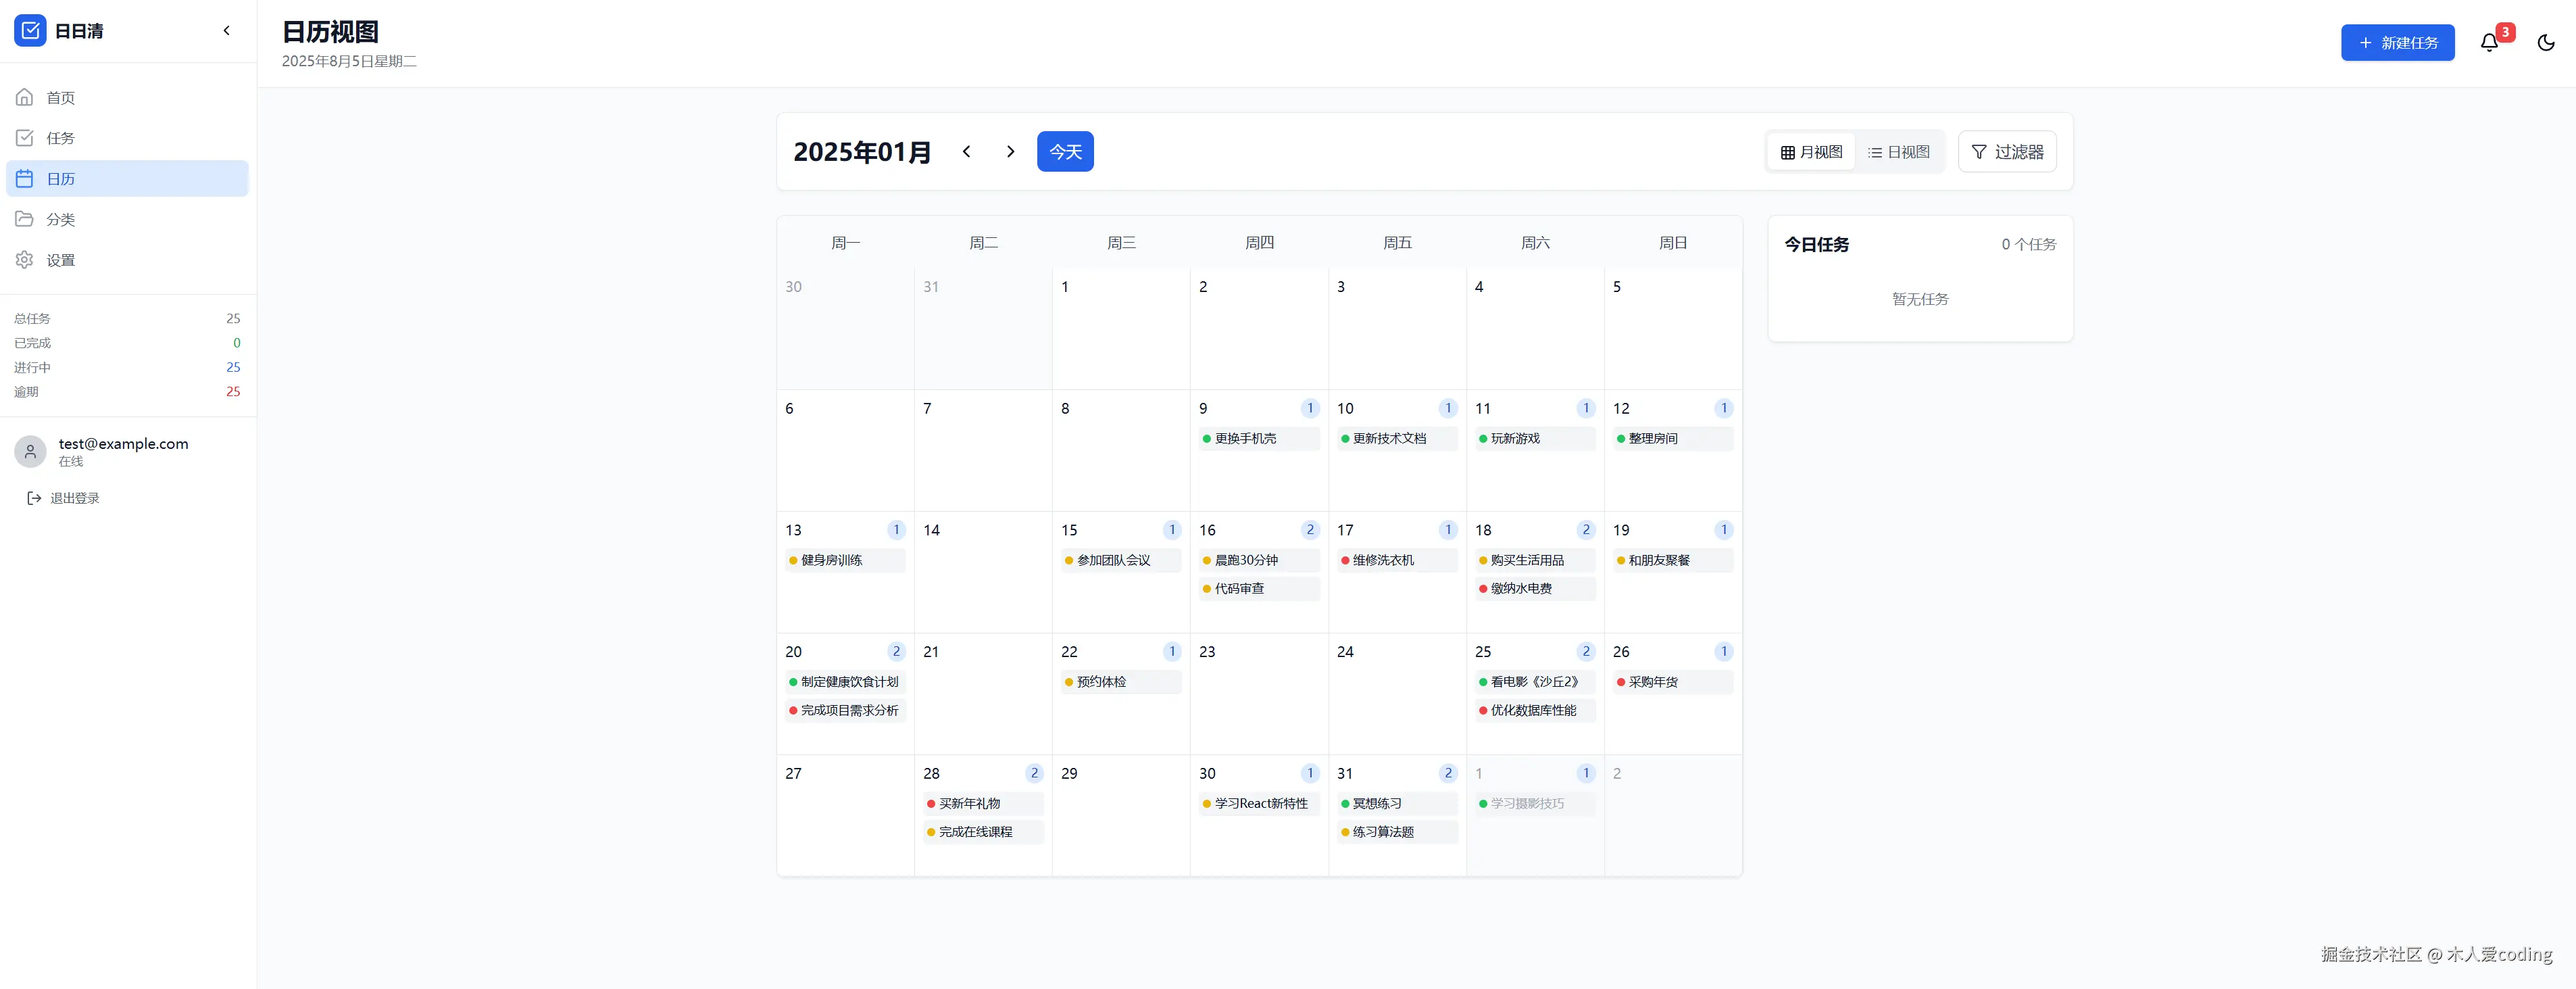Select the 日历 item in sidebar
2576x989 pixels.
60,179
